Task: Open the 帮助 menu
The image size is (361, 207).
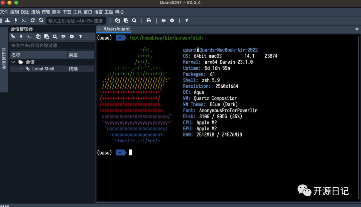Action: pyautogui.click(x=119, y=12)
